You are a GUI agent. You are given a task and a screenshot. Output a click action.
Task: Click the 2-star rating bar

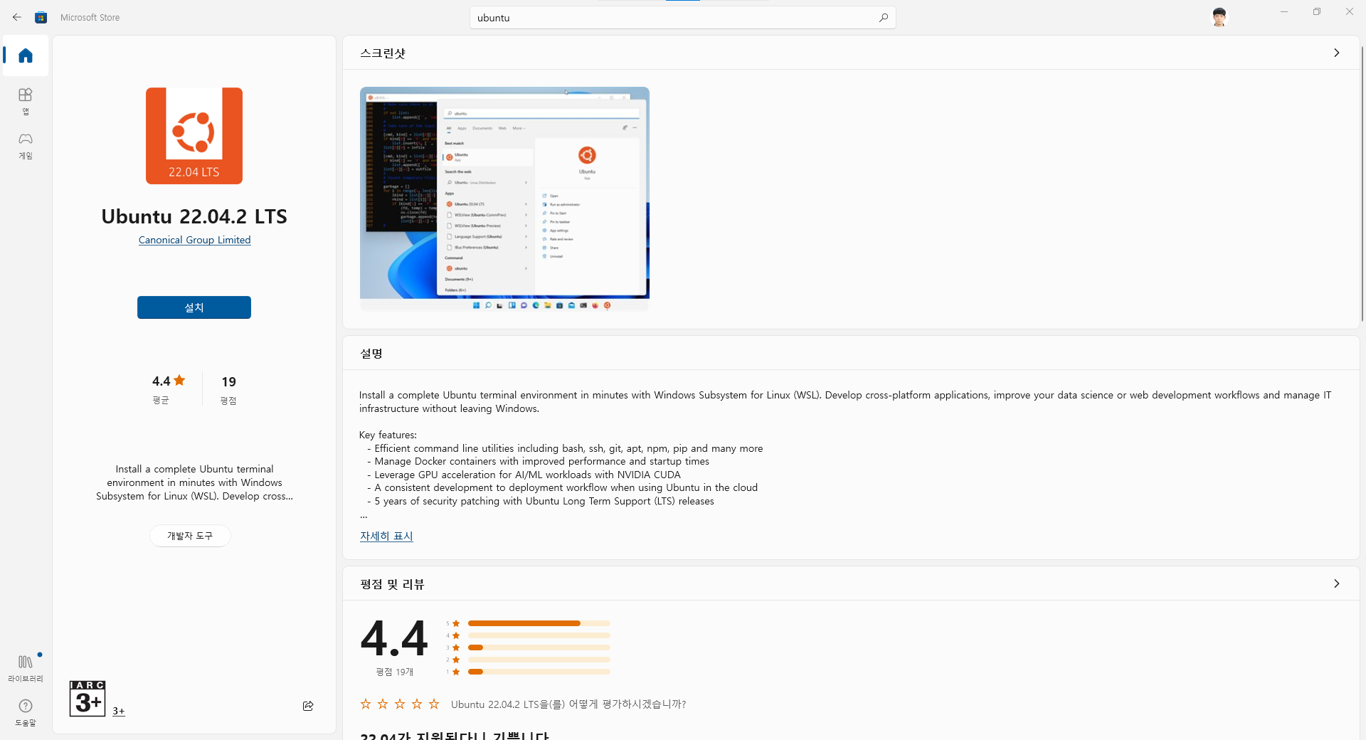pyautogui.click(x=539, y=660)
